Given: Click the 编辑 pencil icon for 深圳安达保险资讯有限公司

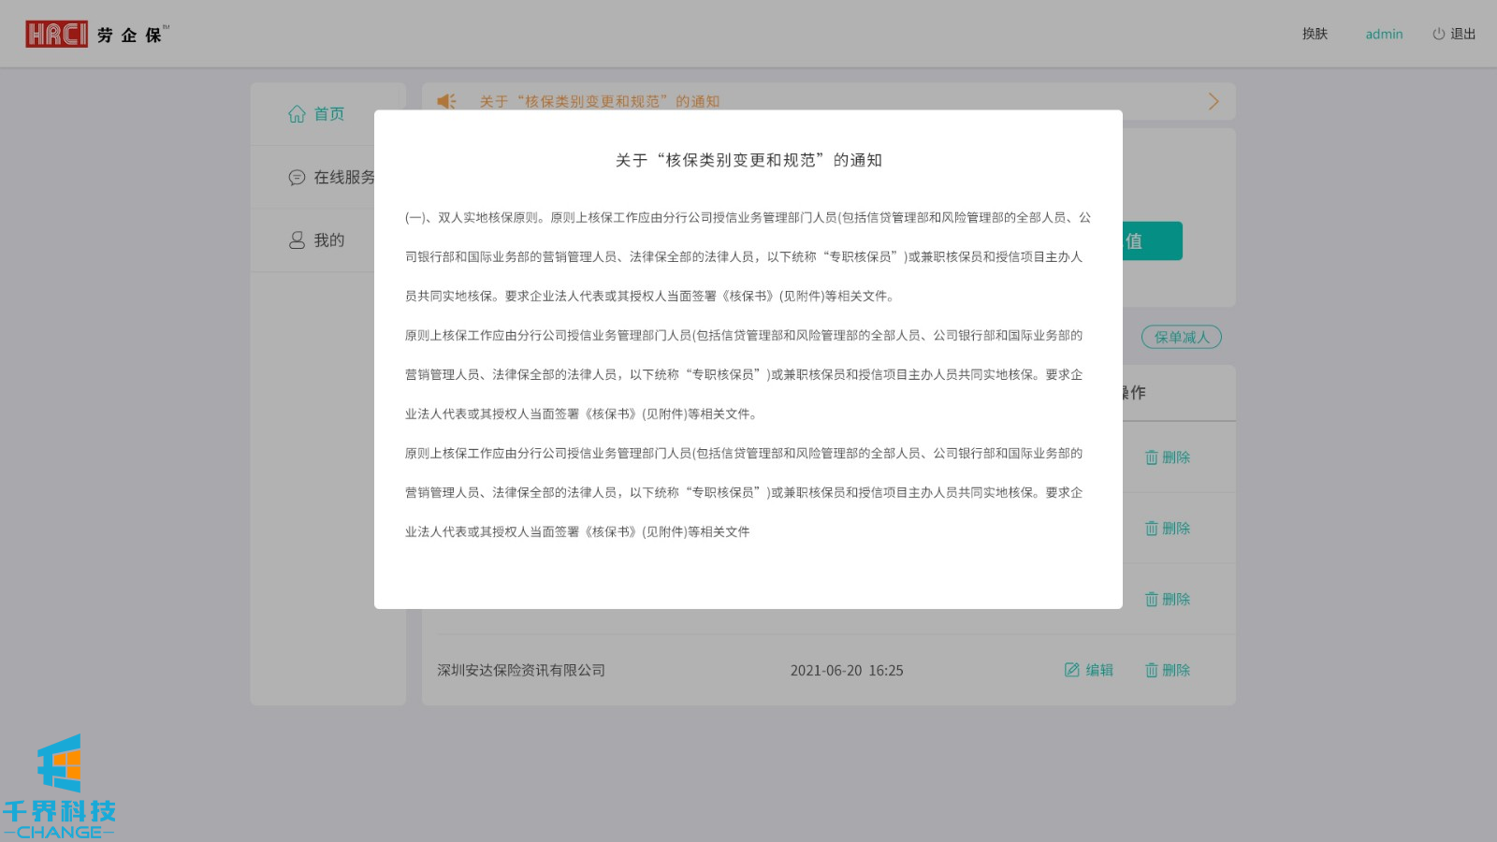Looking at the screenshot, I should coord(1072,670).
